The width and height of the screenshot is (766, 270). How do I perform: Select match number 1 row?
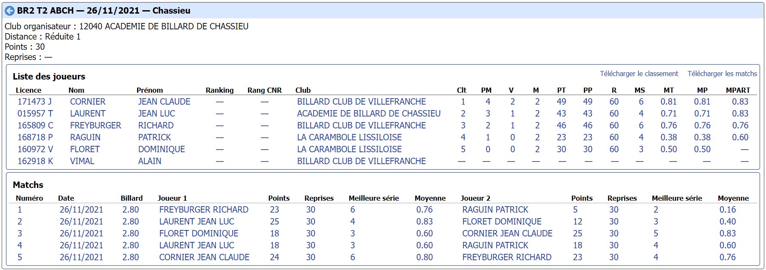coord(383,210)
